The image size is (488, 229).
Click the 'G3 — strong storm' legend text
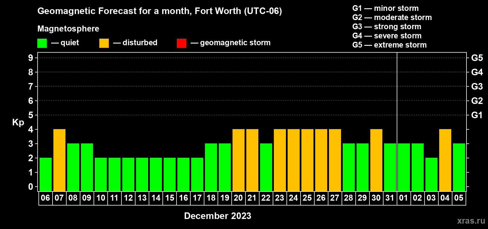point(387,27)
